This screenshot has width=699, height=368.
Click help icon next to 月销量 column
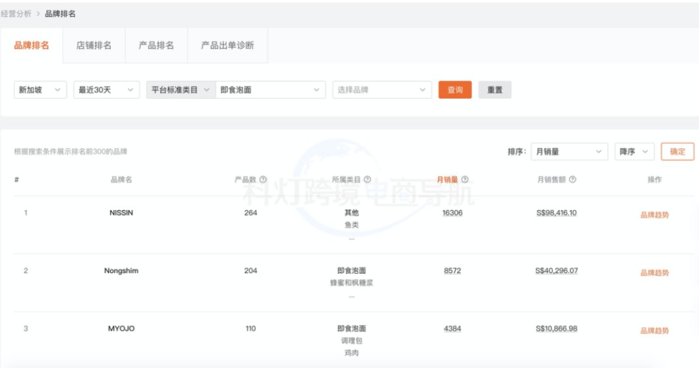465,180
